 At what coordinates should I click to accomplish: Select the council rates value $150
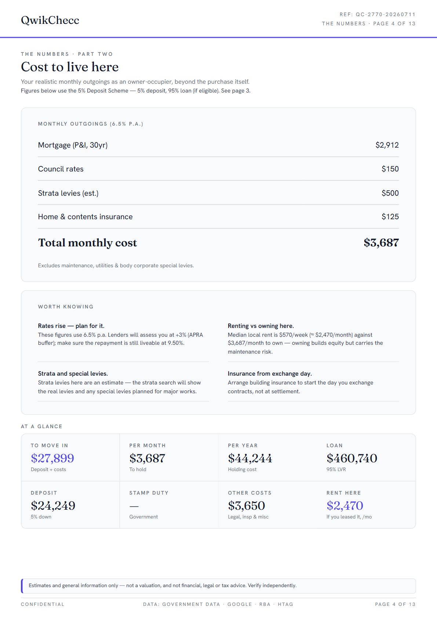pos(390,169)
